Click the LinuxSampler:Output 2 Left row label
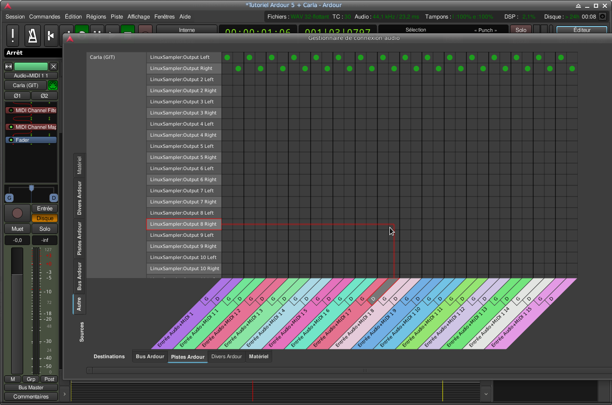The height and width of the screenshot is (405, 612). [184, 80]
